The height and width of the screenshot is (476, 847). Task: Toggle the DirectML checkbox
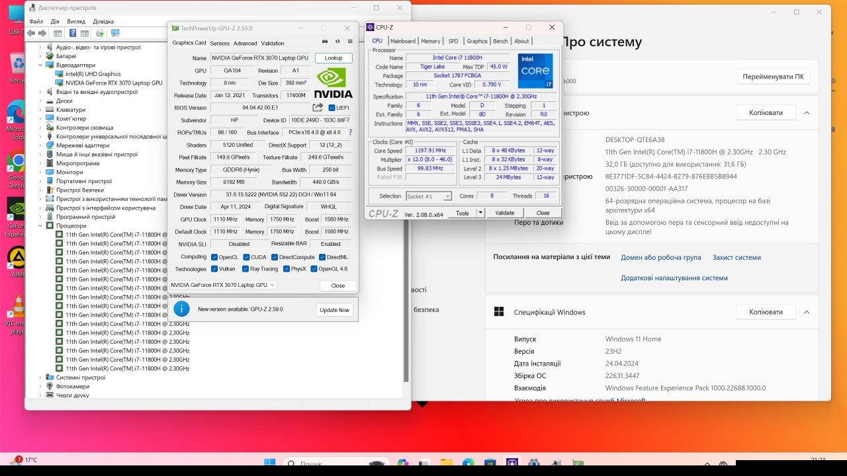pos(322,257)
